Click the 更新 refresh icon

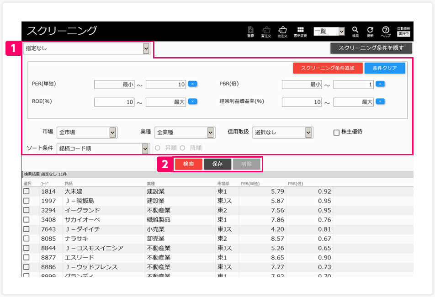tap(370, 32)
